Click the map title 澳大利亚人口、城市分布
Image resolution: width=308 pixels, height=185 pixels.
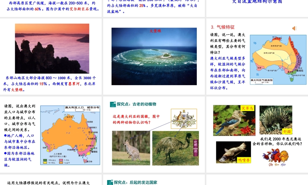coord(82,108)
